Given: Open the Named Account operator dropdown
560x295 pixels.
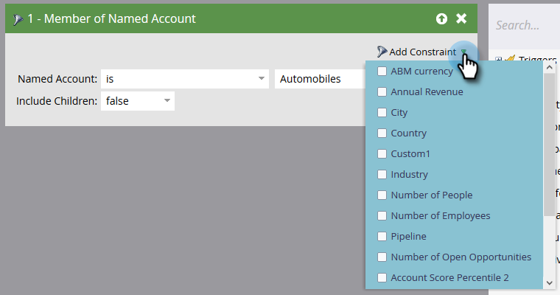Looking at the screenshot, I should (x=184, y=78).
